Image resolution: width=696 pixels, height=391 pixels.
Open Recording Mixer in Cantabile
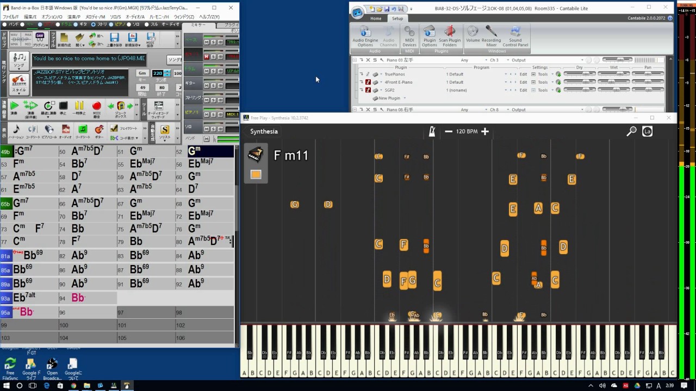[x=491, y=36]
